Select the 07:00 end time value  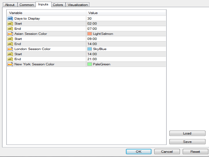pyautogui.click(x=92, y=29)
